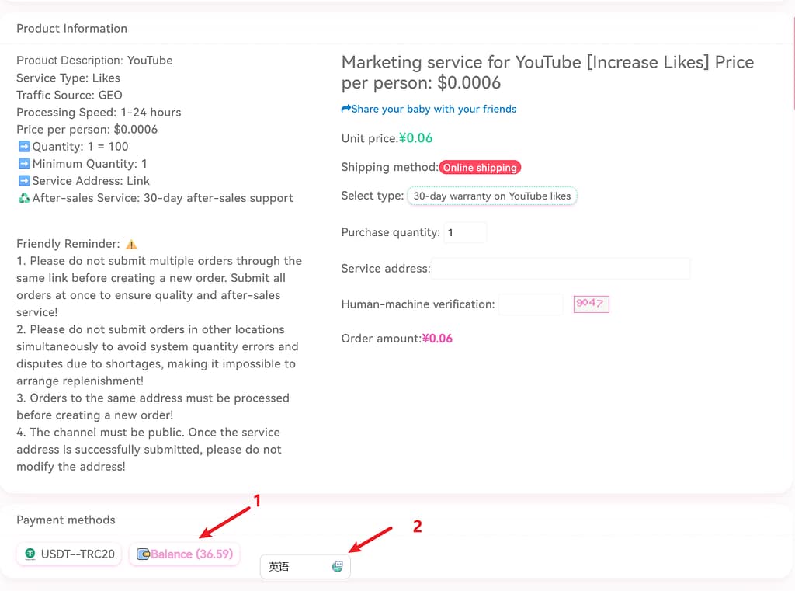Click the warning icon beside Friendly Reminder

[x=131, y=244]
